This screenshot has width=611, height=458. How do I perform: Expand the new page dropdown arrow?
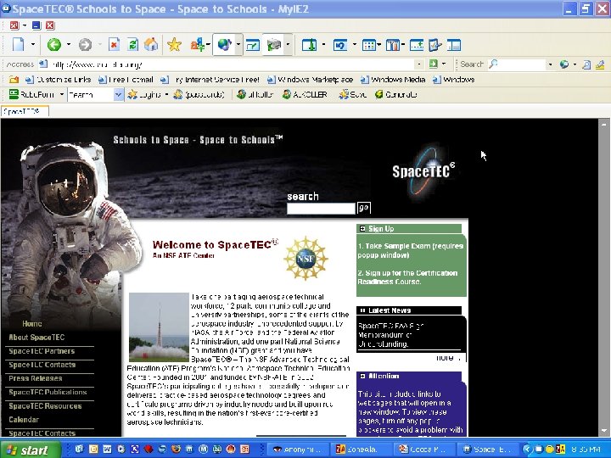(x=33, y=44)
